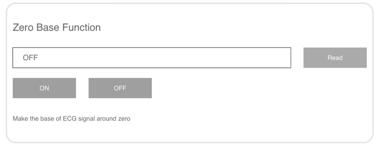Enable zero base with ON button
The height and width of the screenshot is (146, 377).
pos(44,88)
